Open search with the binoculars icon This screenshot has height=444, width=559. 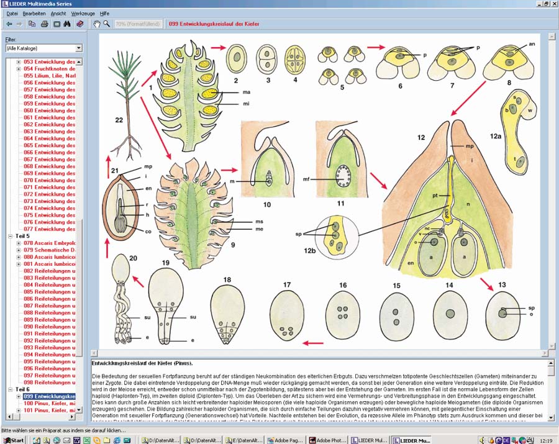point(68,24)
